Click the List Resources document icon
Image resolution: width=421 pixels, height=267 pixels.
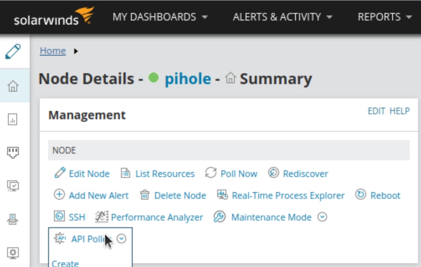[x=126, y=173]
